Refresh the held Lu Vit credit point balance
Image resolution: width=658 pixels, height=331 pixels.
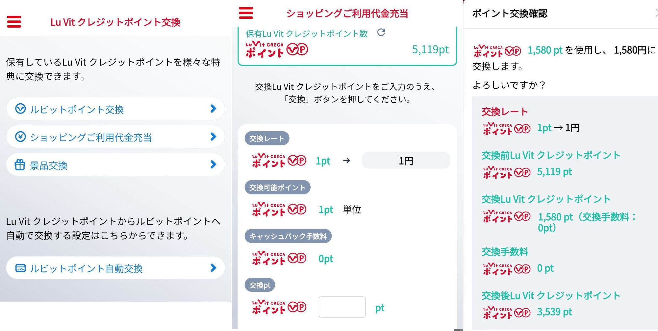tap(382, 33)
